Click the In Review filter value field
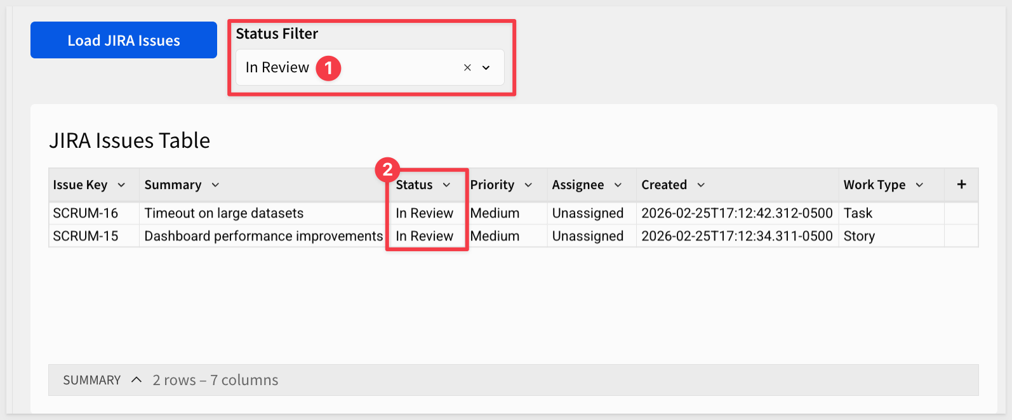The height and width of the screenshot is (420, 1012). click(x=277, y=67)
